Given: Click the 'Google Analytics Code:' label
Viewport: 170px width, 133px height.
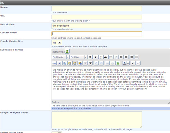Looking at the screenshot, I should 14,113.
